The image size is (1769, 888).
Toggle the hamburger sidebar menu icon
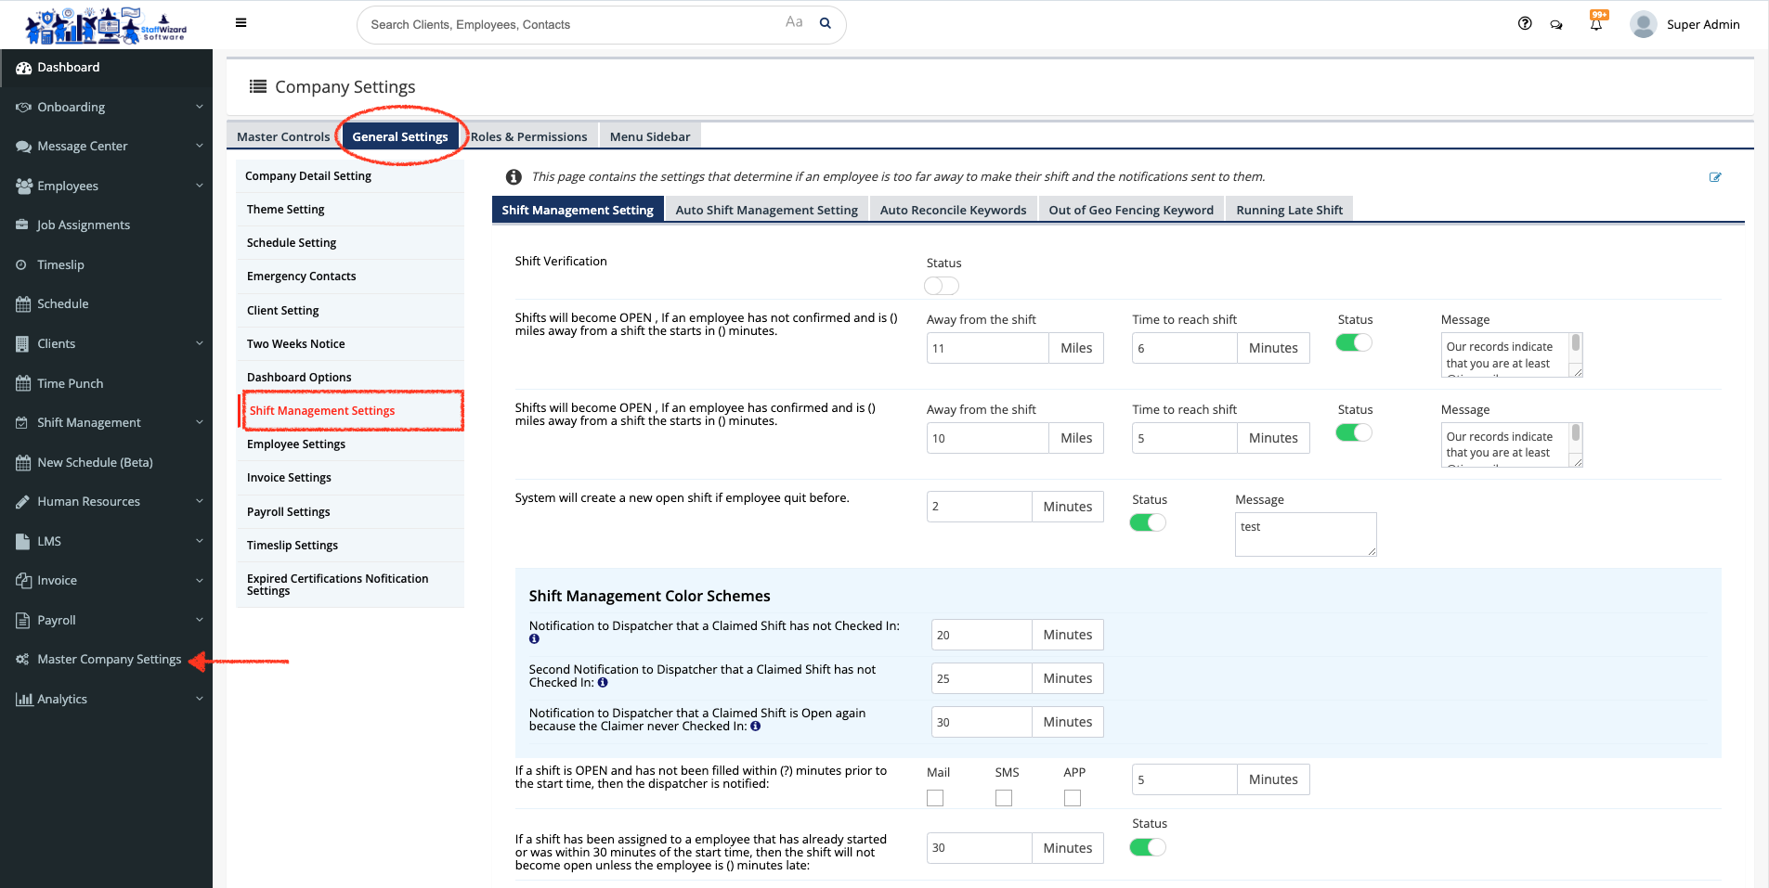tap(241, 23)
